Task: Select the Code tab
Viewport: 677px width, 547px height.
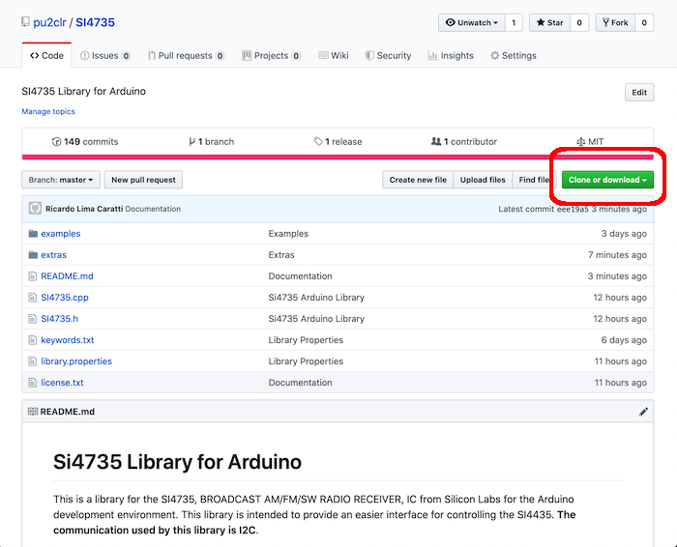Action: 46,55
